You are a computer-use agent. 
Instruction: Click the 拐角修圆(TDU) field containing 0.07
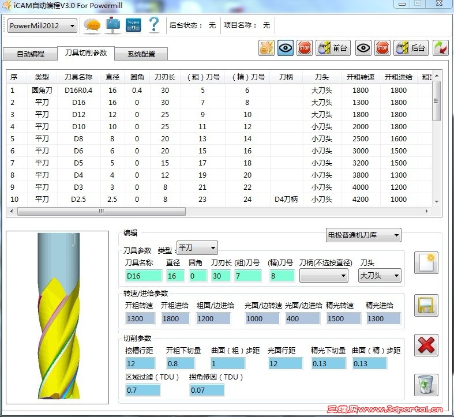pyautogui.click(x=207, y=390)
